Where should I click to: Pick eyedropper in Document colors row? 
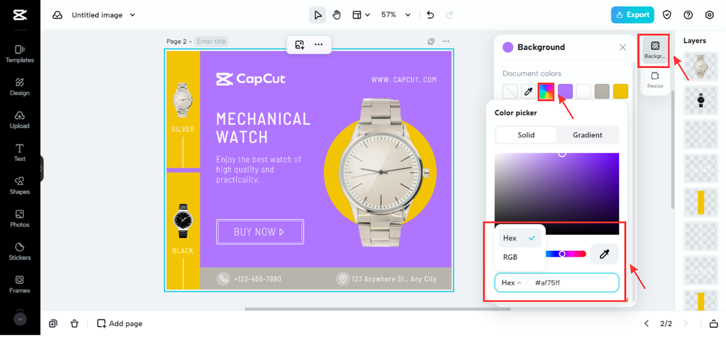click(x=528, y=91)
